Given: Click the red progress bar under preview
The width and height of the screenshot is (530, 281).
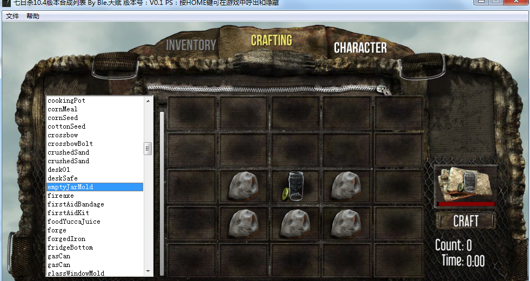Looking at the screenshot, I should (466, 204).
